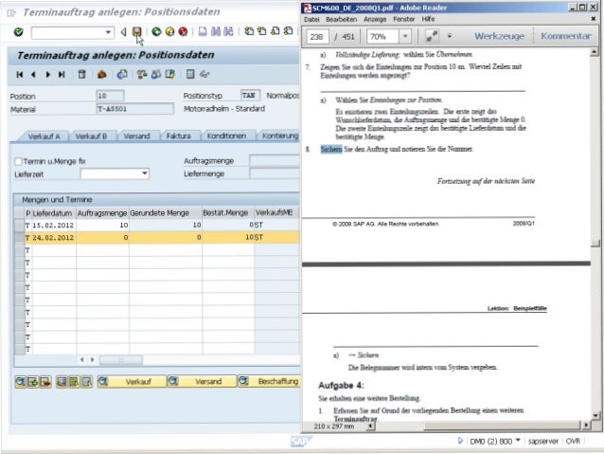
Task: Go to first position icon
Action: click(x=20, y=75)
